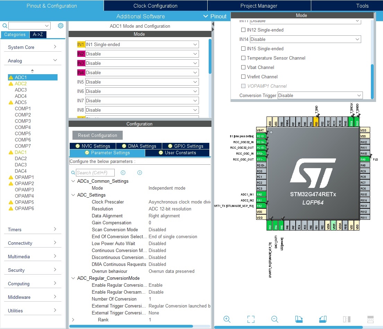
Task: Select ADC2 in the Analog list
Action: click(x=21, y=84)
